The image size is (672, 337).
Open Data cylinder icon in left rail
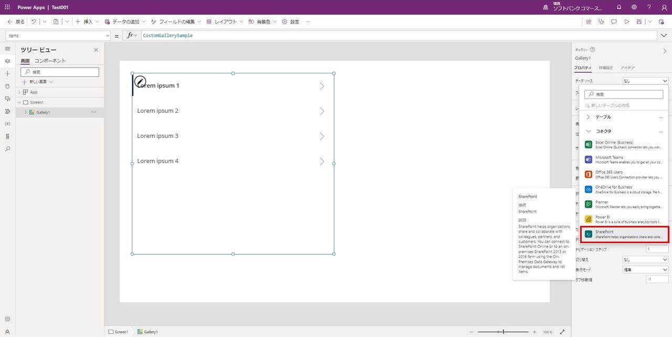click(7, 86)
